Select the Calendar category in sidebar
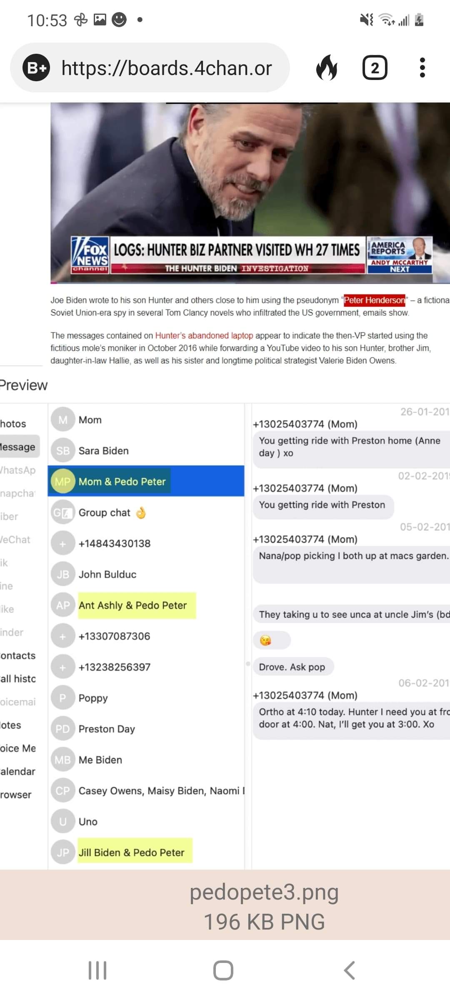Viewport: 450px width, 1000px height. 18,771
